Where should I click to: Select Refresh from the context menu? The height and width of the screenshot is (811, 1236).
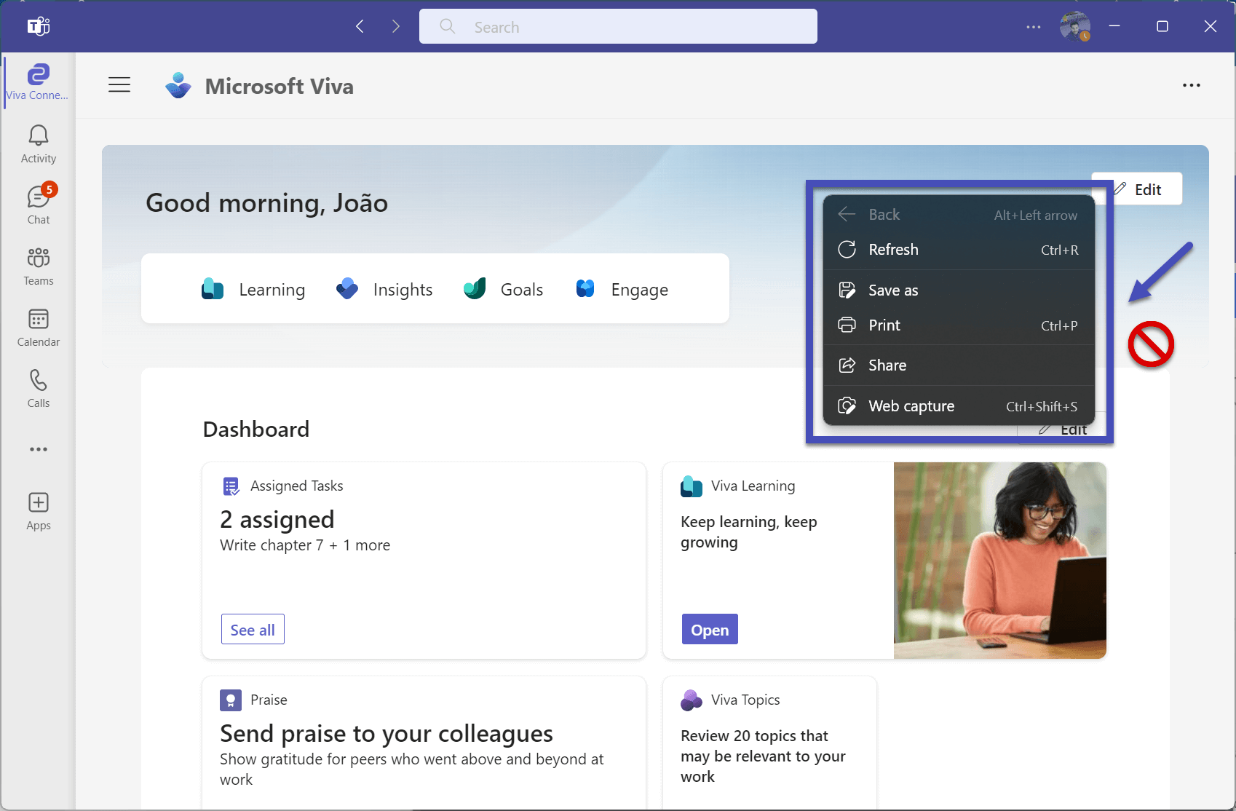(x=893, y=249)
